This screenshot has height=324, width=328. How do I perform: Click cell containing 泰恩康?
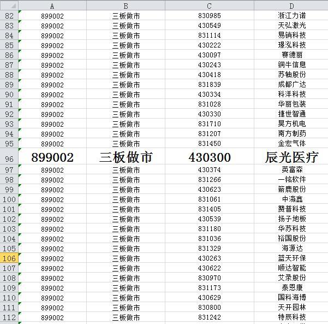coord(291,287)
